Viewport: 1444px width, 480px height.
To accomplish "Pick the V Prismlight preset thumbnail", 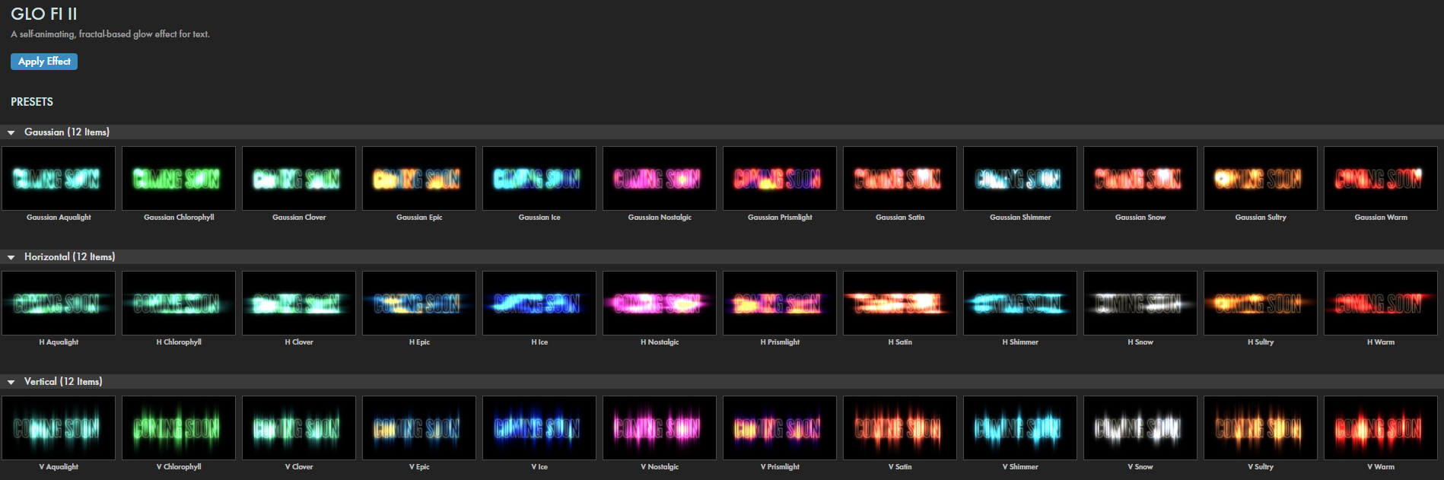I will point(780,428).
